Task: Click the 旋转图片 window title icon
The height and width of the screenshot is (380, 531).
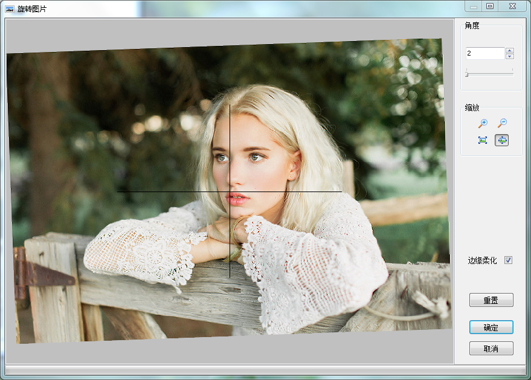Action: click(10, 8)
